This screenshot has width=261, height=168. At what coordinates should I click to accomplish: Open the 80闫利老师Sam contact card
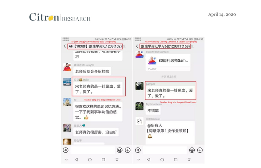[x=168, y=62]
